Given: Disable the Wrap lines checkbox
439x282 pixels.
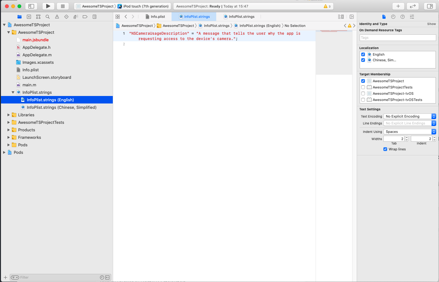Looking at the screenshot, I should pos(385,149).
